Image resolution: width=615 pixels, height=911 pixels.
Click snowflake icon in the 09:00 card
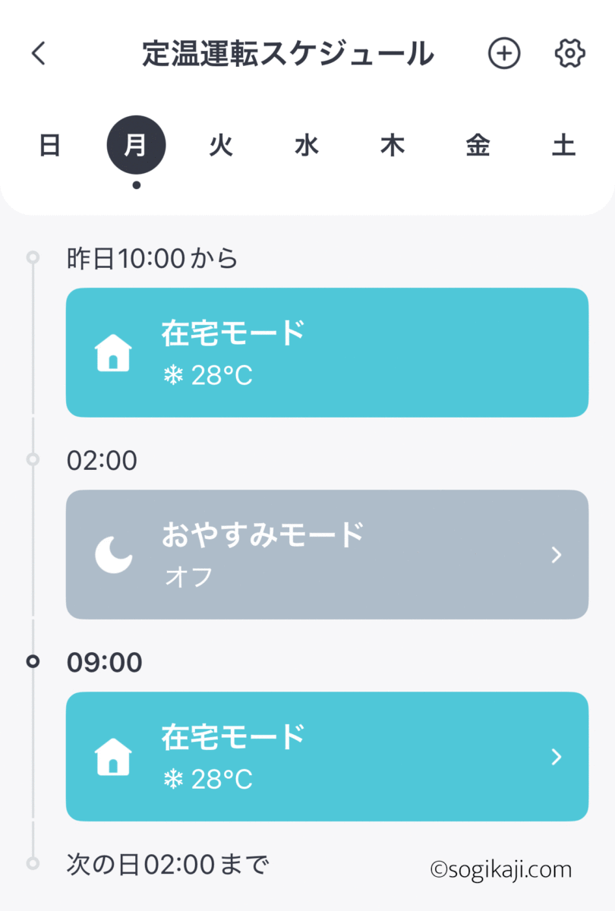click(174, 779)
